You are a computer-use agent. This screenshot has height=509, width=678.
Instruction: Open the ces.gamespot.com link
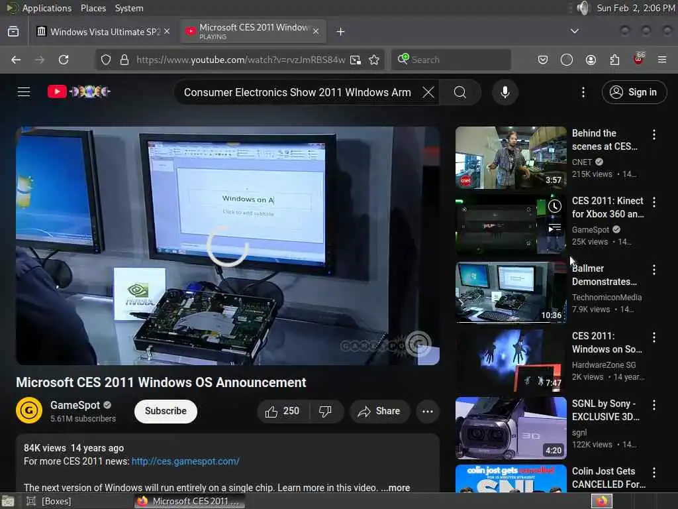point(185,461)
